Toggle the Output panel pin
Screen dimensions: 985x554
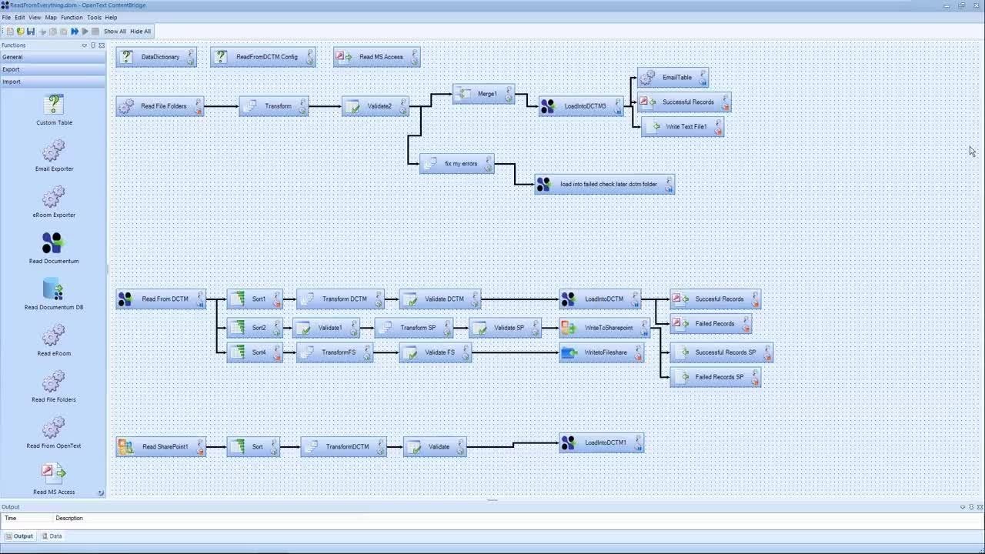[x=971, y=507]
